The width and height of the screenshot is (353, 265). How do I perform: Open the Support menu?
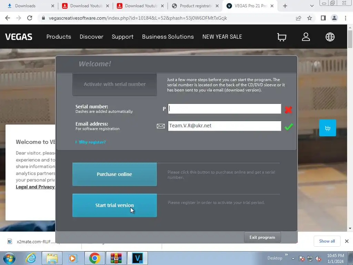click(x=122, y=37)
